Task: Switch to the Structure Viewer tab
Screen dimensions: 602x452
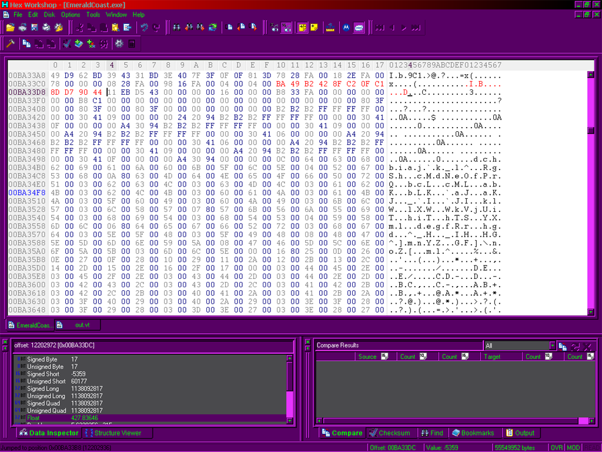Action: tap(118, 433)
